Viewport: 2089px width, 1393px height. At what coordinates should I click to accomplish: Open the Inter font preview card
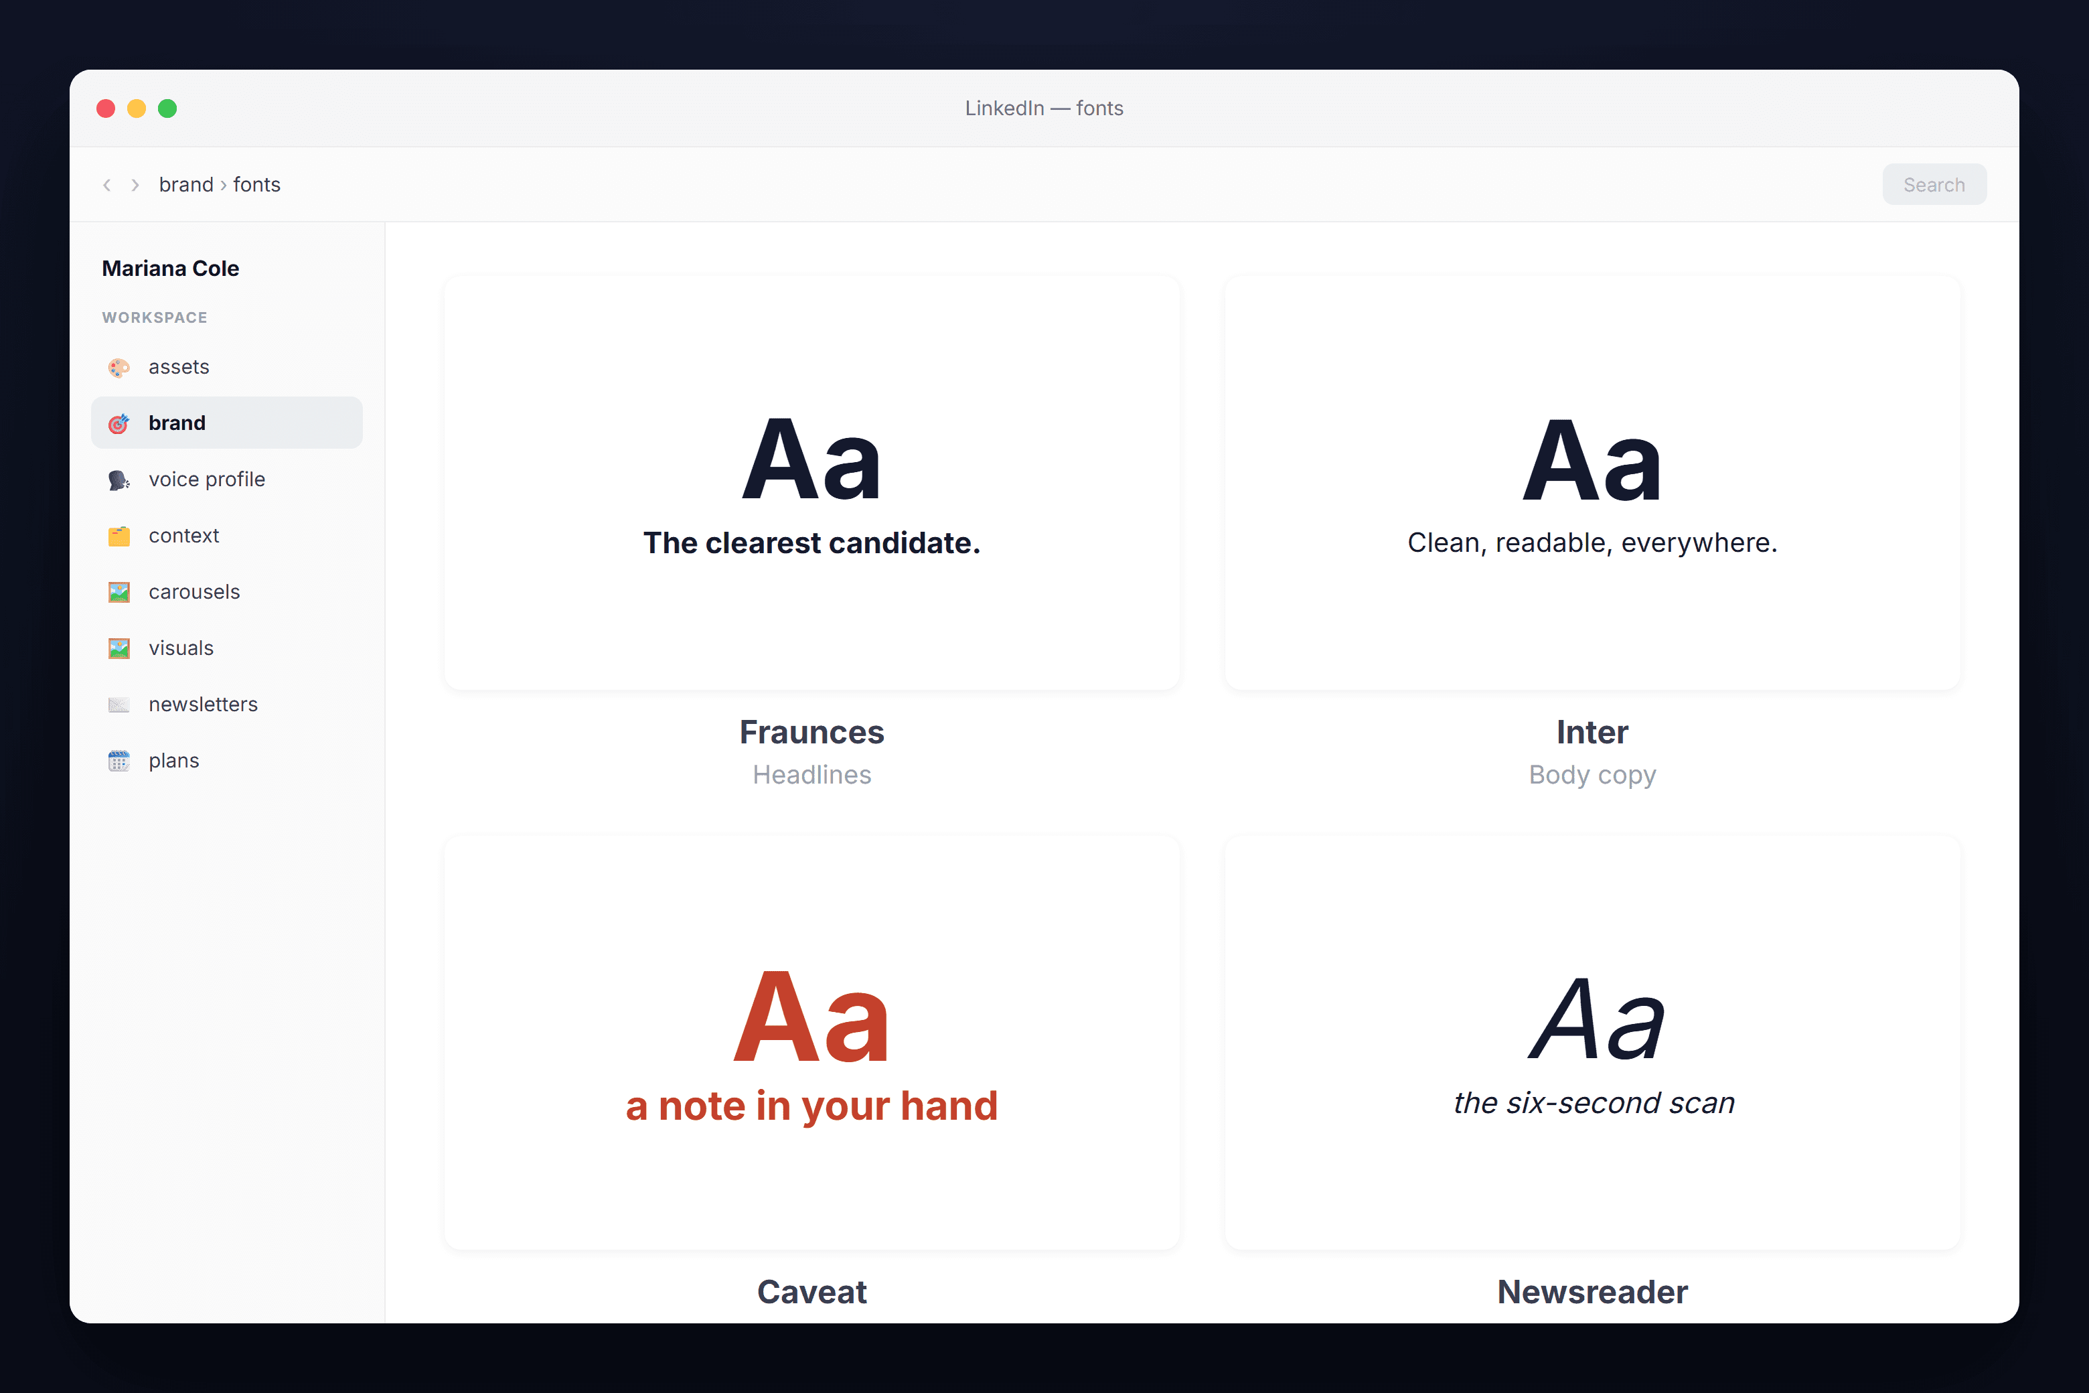point(1592,482)
